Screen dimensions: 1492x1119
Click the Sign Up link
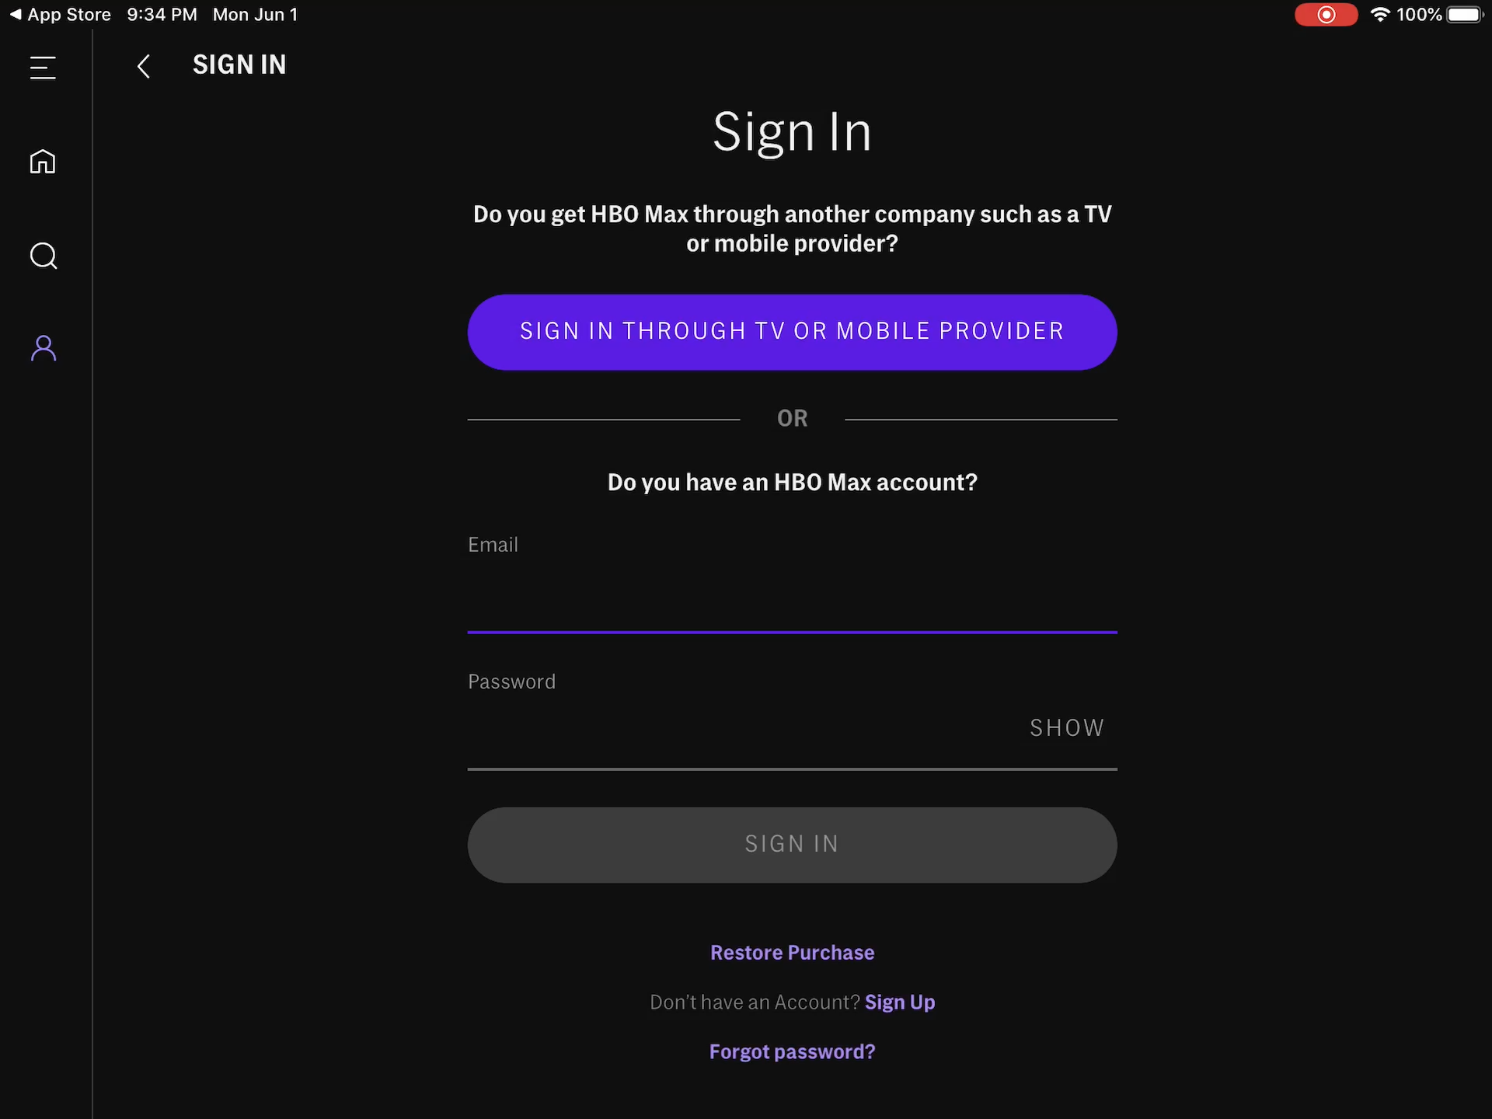click(x=899, y=1002)
